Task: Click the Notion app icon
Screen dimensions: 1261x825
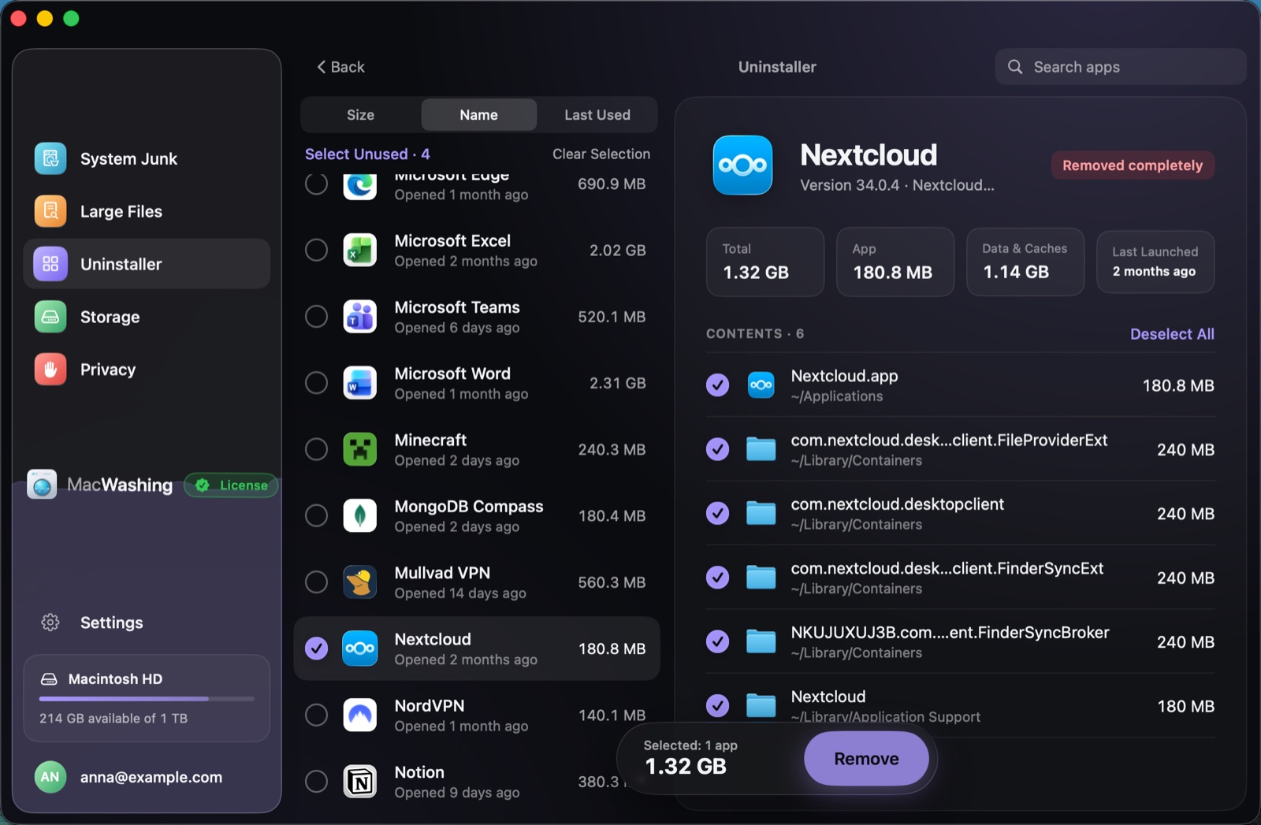Action: click(360, 782)
